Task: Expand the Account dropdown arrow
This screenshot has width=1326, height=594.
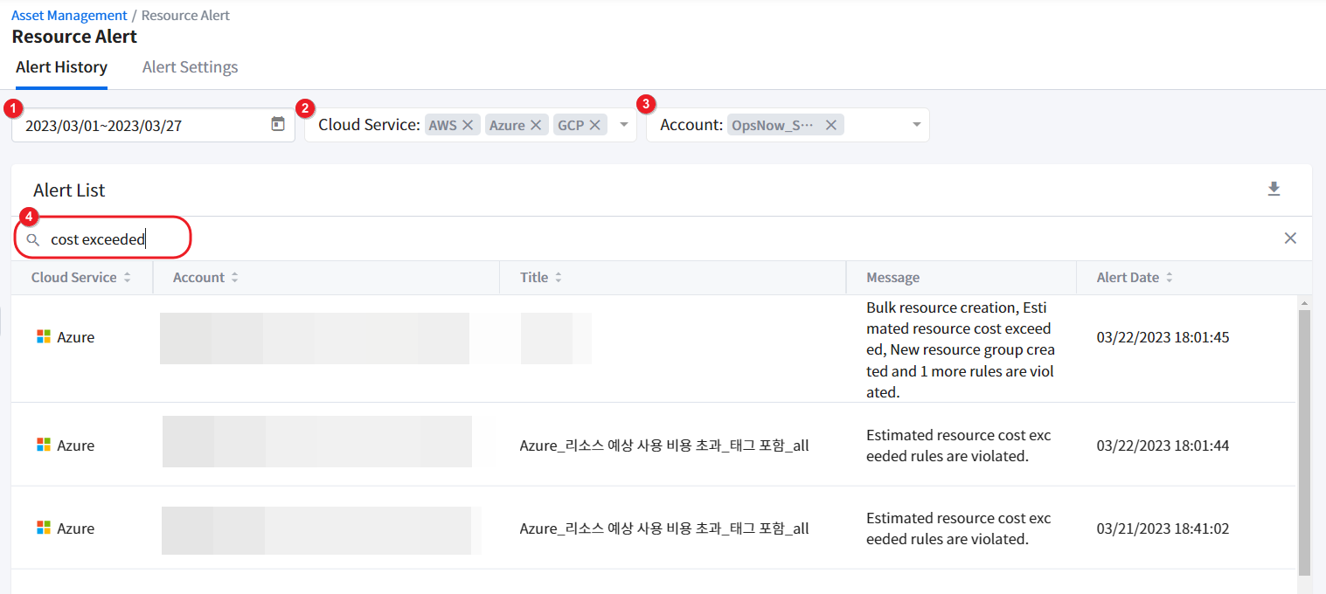Action: click(916, 125)
